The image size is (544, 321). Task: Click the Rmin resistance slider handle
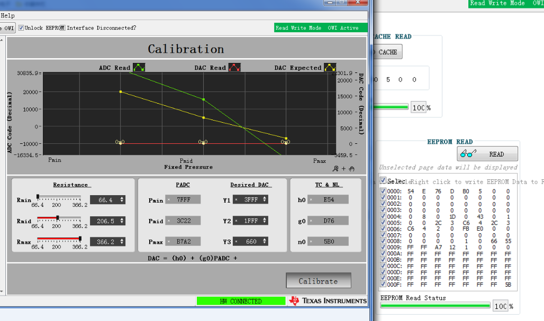pyautogui.click(x=38, y=197)
